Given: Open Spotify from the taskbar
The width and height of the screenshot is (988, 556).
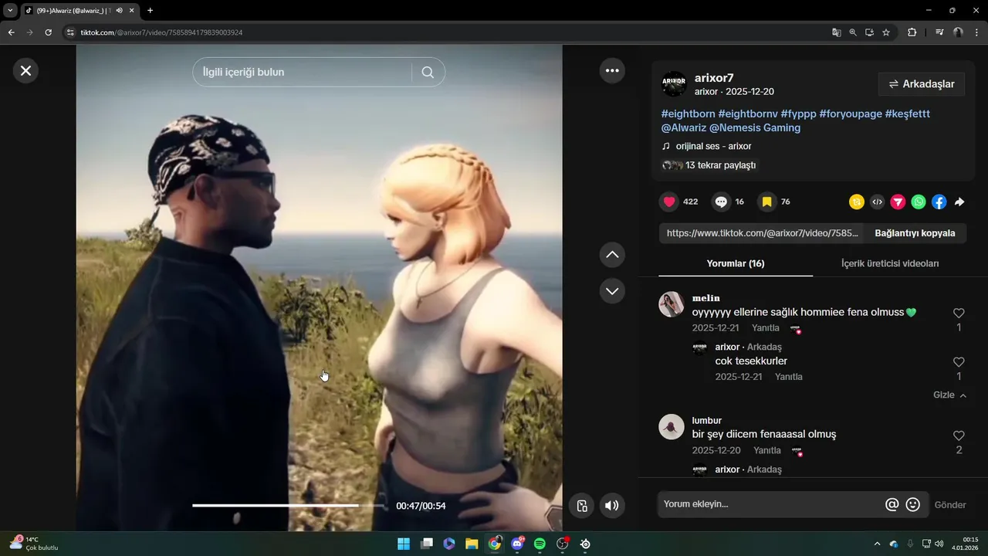Looking at the screenshot, I should click(540, 544).
